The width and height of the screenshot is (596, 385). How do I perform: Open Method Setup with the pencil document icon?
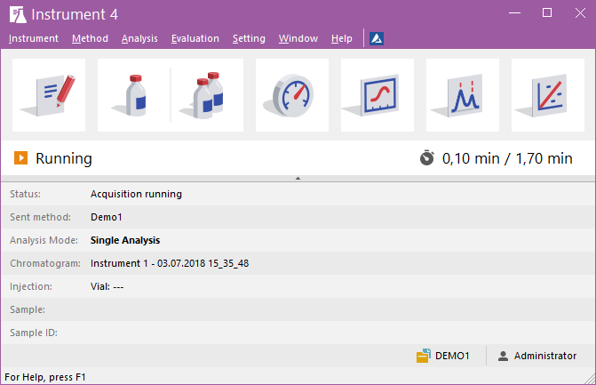[x=49, y=95]
